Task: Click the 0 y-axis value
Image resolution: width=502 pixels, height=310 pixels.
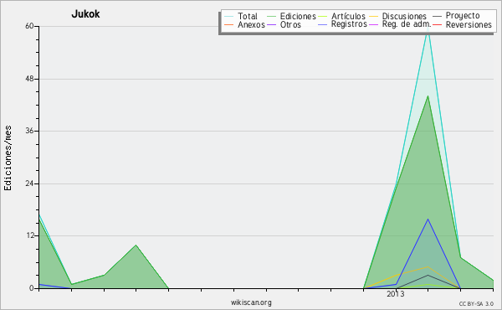Action: 32,288
